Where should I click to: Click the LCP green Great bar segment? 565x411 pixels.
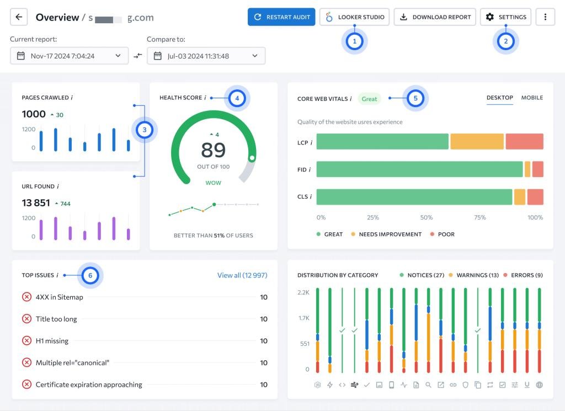(382, 142)
